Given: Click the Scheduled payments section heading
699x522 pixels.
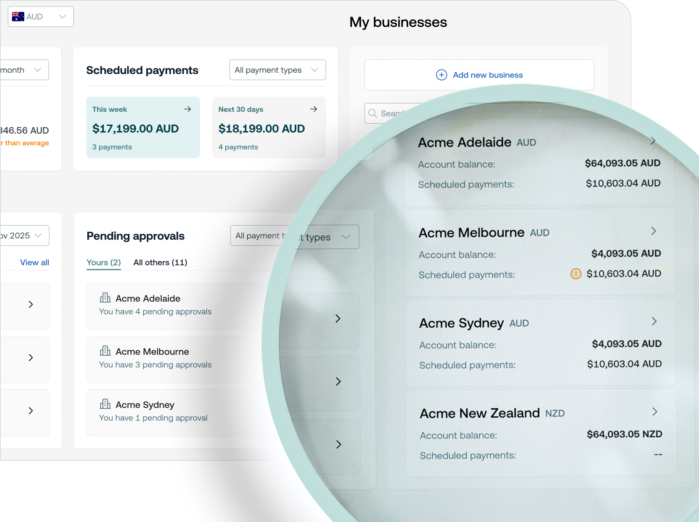Looking at the screenshot, I should (142, 70).
